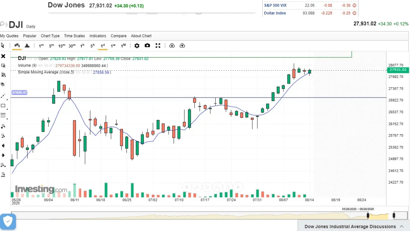Toggle visibility eye for Volume indicator
The width and height of the screenshot is (410, 231).
coord(41,65)
